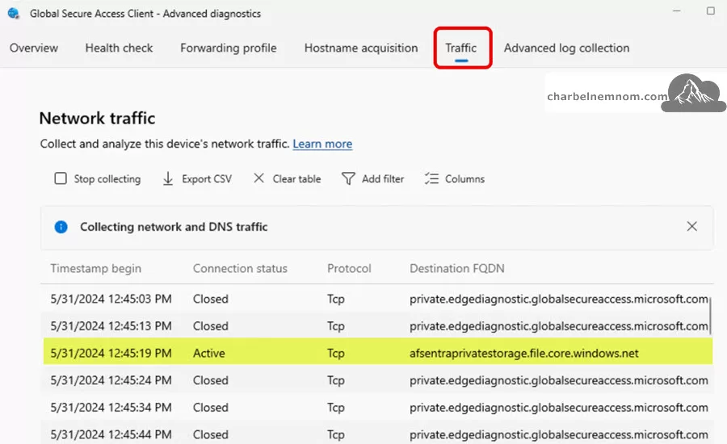Open Advanced log collection tab

pyautogui.click(x=566, y=48)
